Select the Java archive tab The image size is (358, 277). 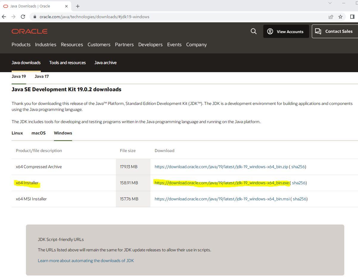105,63
